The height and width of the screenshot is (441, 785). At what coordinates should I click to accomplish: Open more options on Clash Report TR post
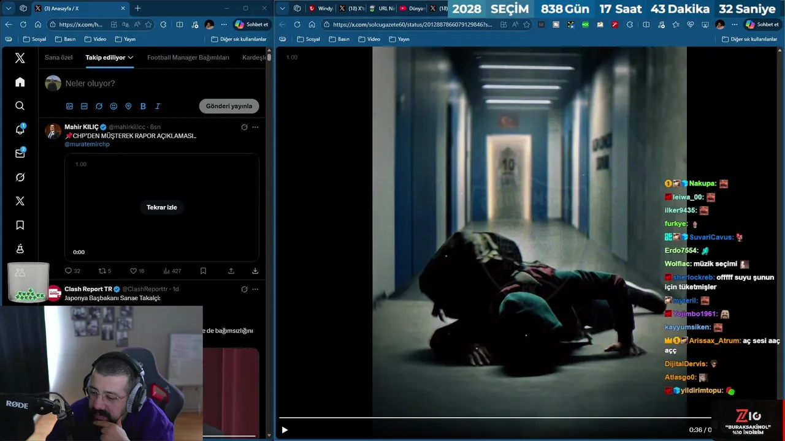tap(255, 289)
